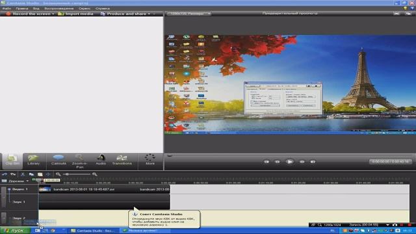The image size is (416, 234).
Task: Open the Bandicam recorder dropdown arrow
Action: coord(387,225)
